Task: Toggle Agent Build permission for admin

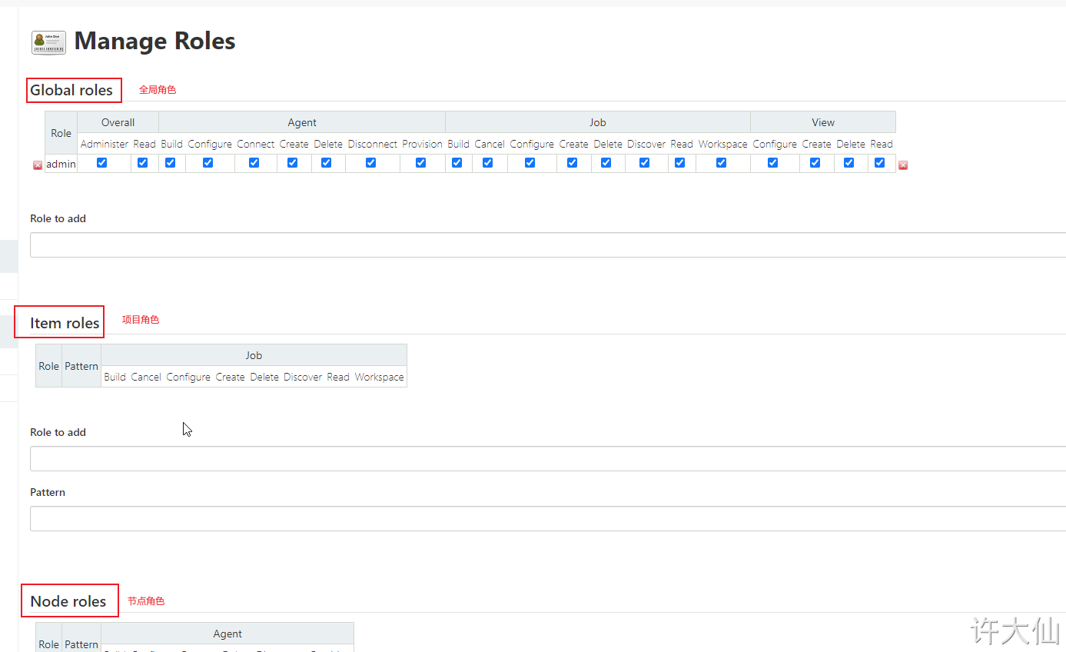Action: coord(171,163)
